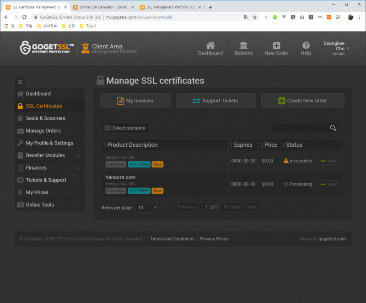Click the S1178096 order tag
This screenshot has width=366, height=303.
coord(139,165)
